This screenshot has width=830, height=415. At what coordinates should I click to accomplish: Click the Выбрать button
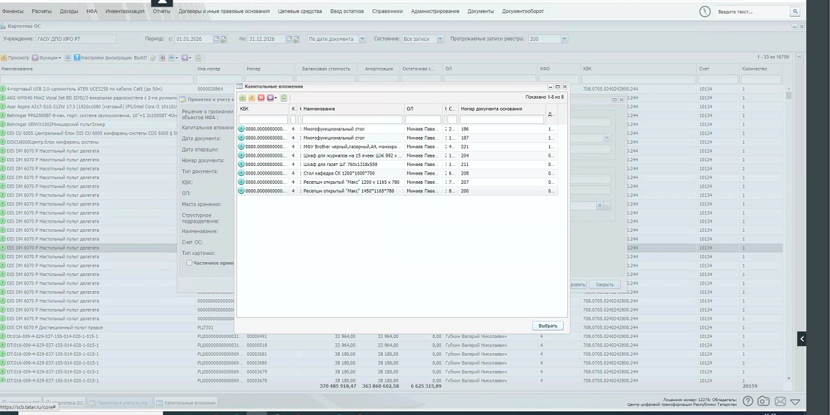pyautogui.click(x=547, y=325)
